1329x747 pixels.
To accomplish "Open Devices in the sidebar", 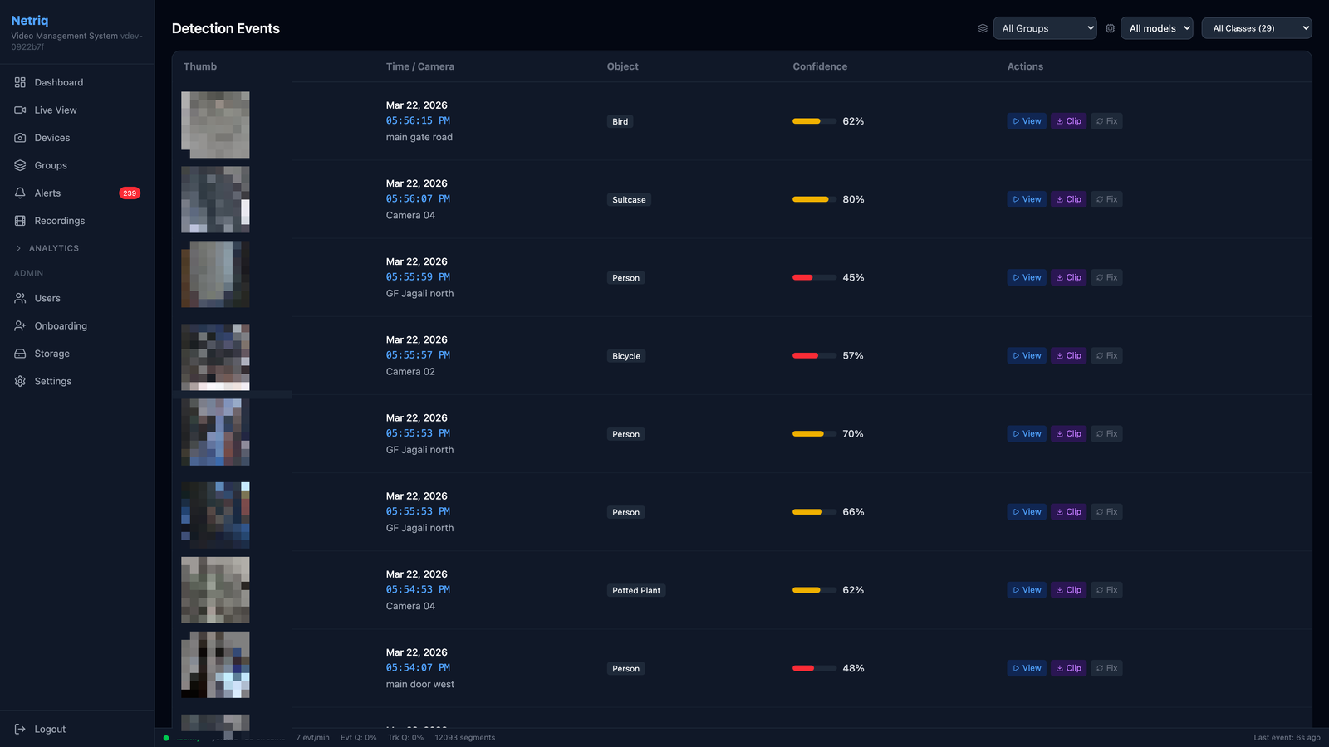I will (76, 138).
